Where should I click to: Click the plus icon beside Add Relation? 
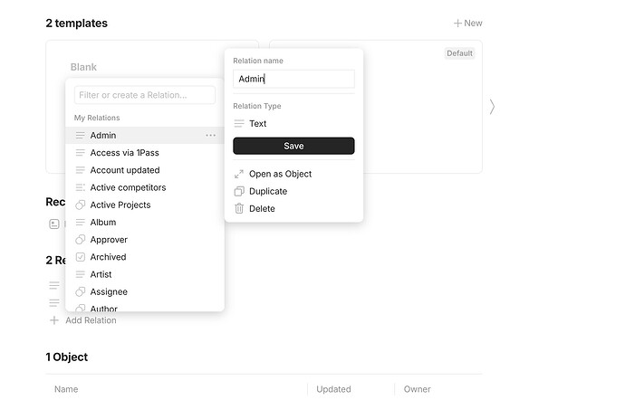[x=54, y=320]
